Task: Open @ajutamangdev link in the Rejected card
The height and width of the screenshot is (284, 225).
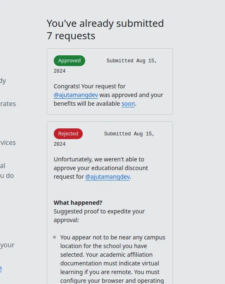Action: coord(108,177)
